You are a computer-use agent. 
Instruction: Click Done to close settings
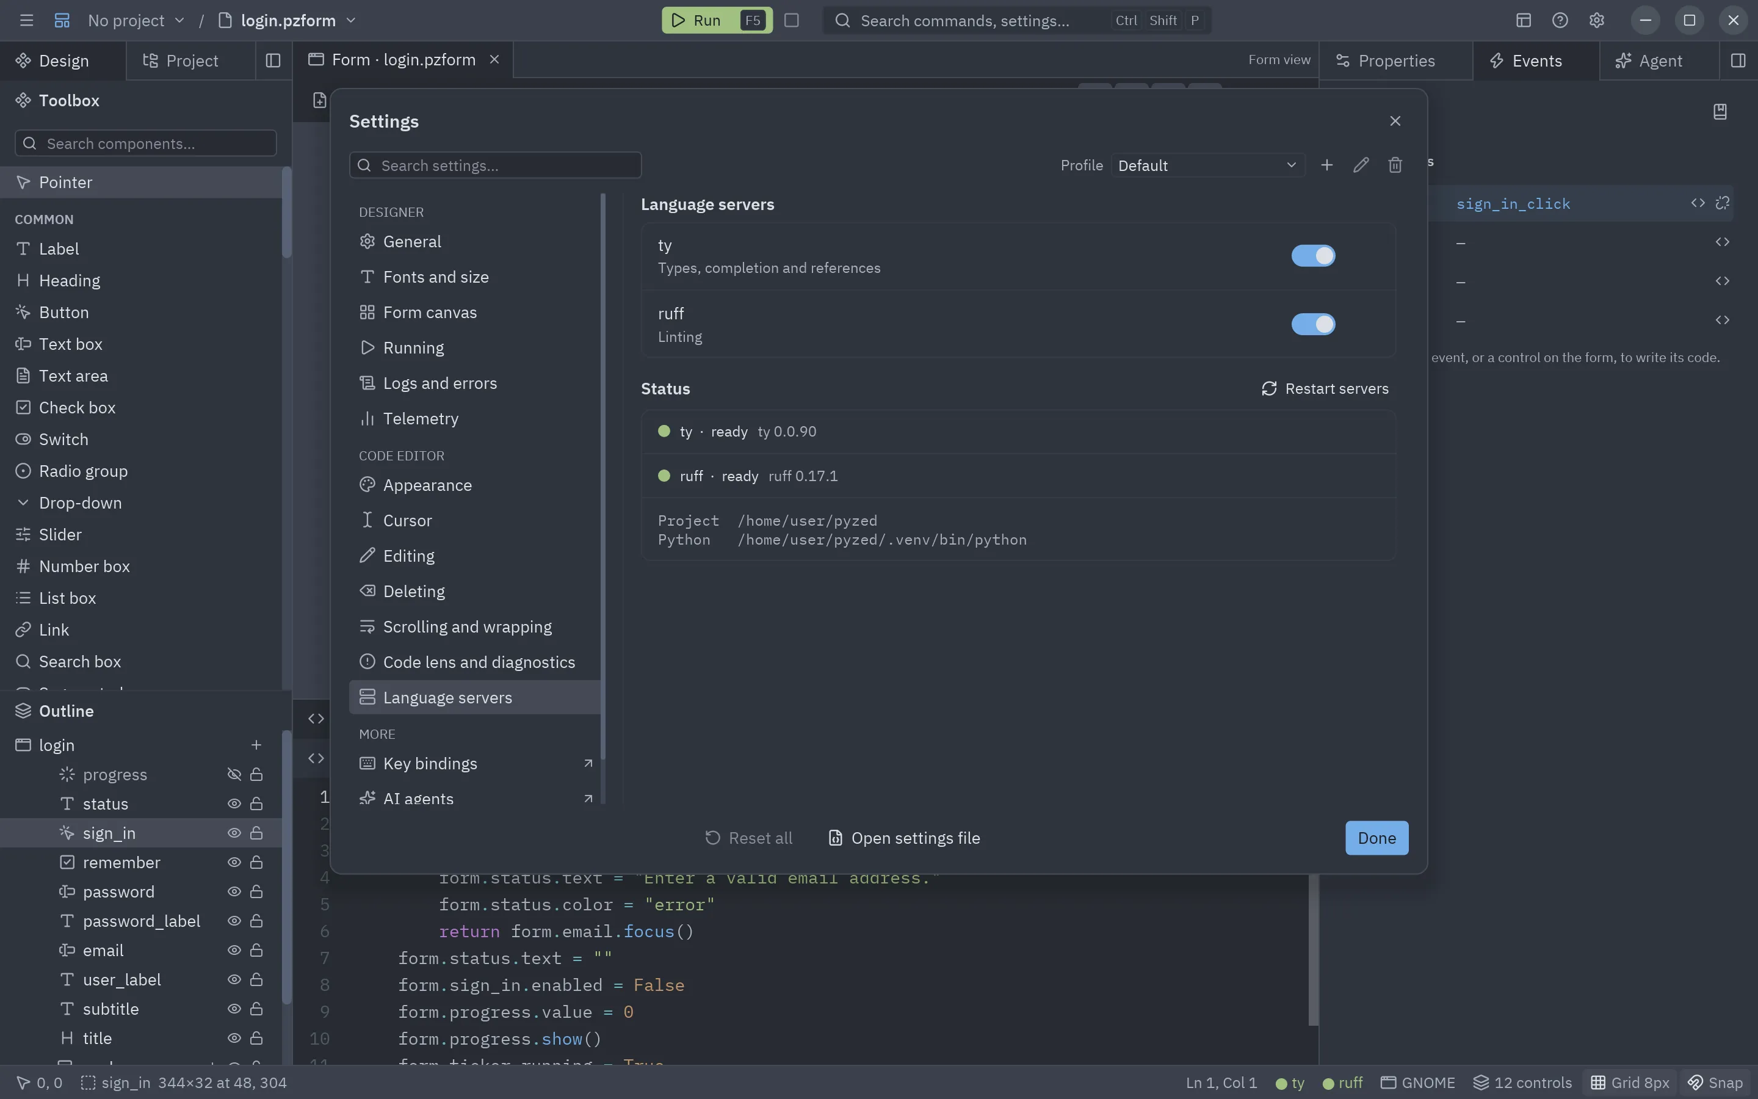(x=1376, y=838)
